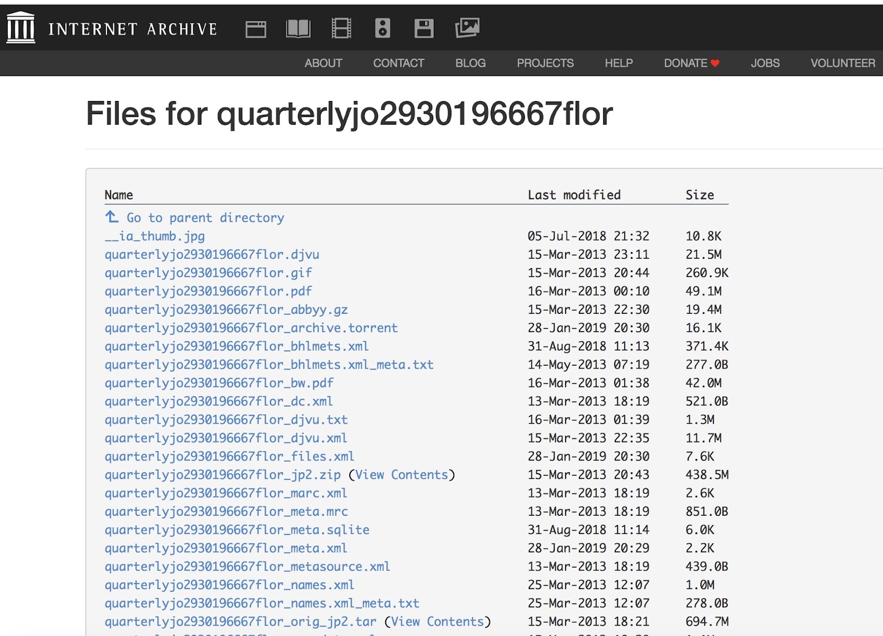883x636 pixels.
Task: Download quarterlyjo2930196667flor_orig_jp2.tar
Action: tap(241, 622)
